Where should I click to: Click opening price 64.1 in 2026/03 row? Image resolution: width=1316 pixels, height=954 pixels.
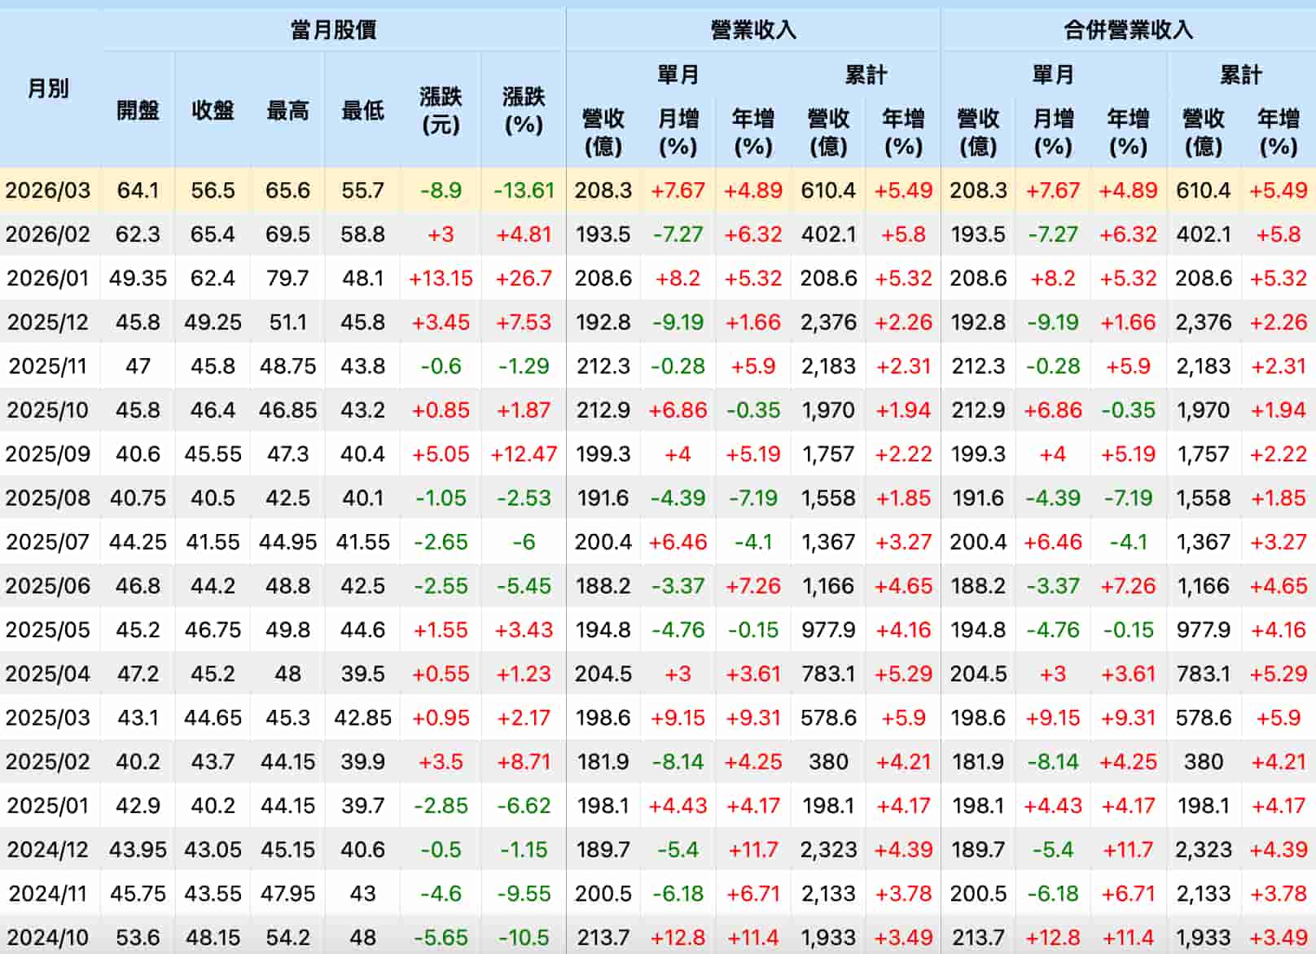point(138,190)
